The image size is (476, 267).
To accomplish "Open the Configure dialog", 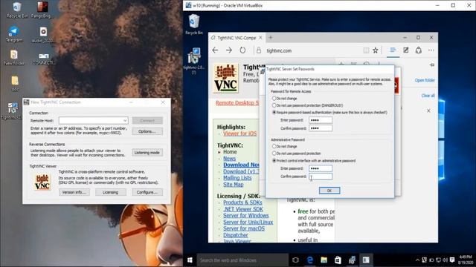I will tap(147, 192).
